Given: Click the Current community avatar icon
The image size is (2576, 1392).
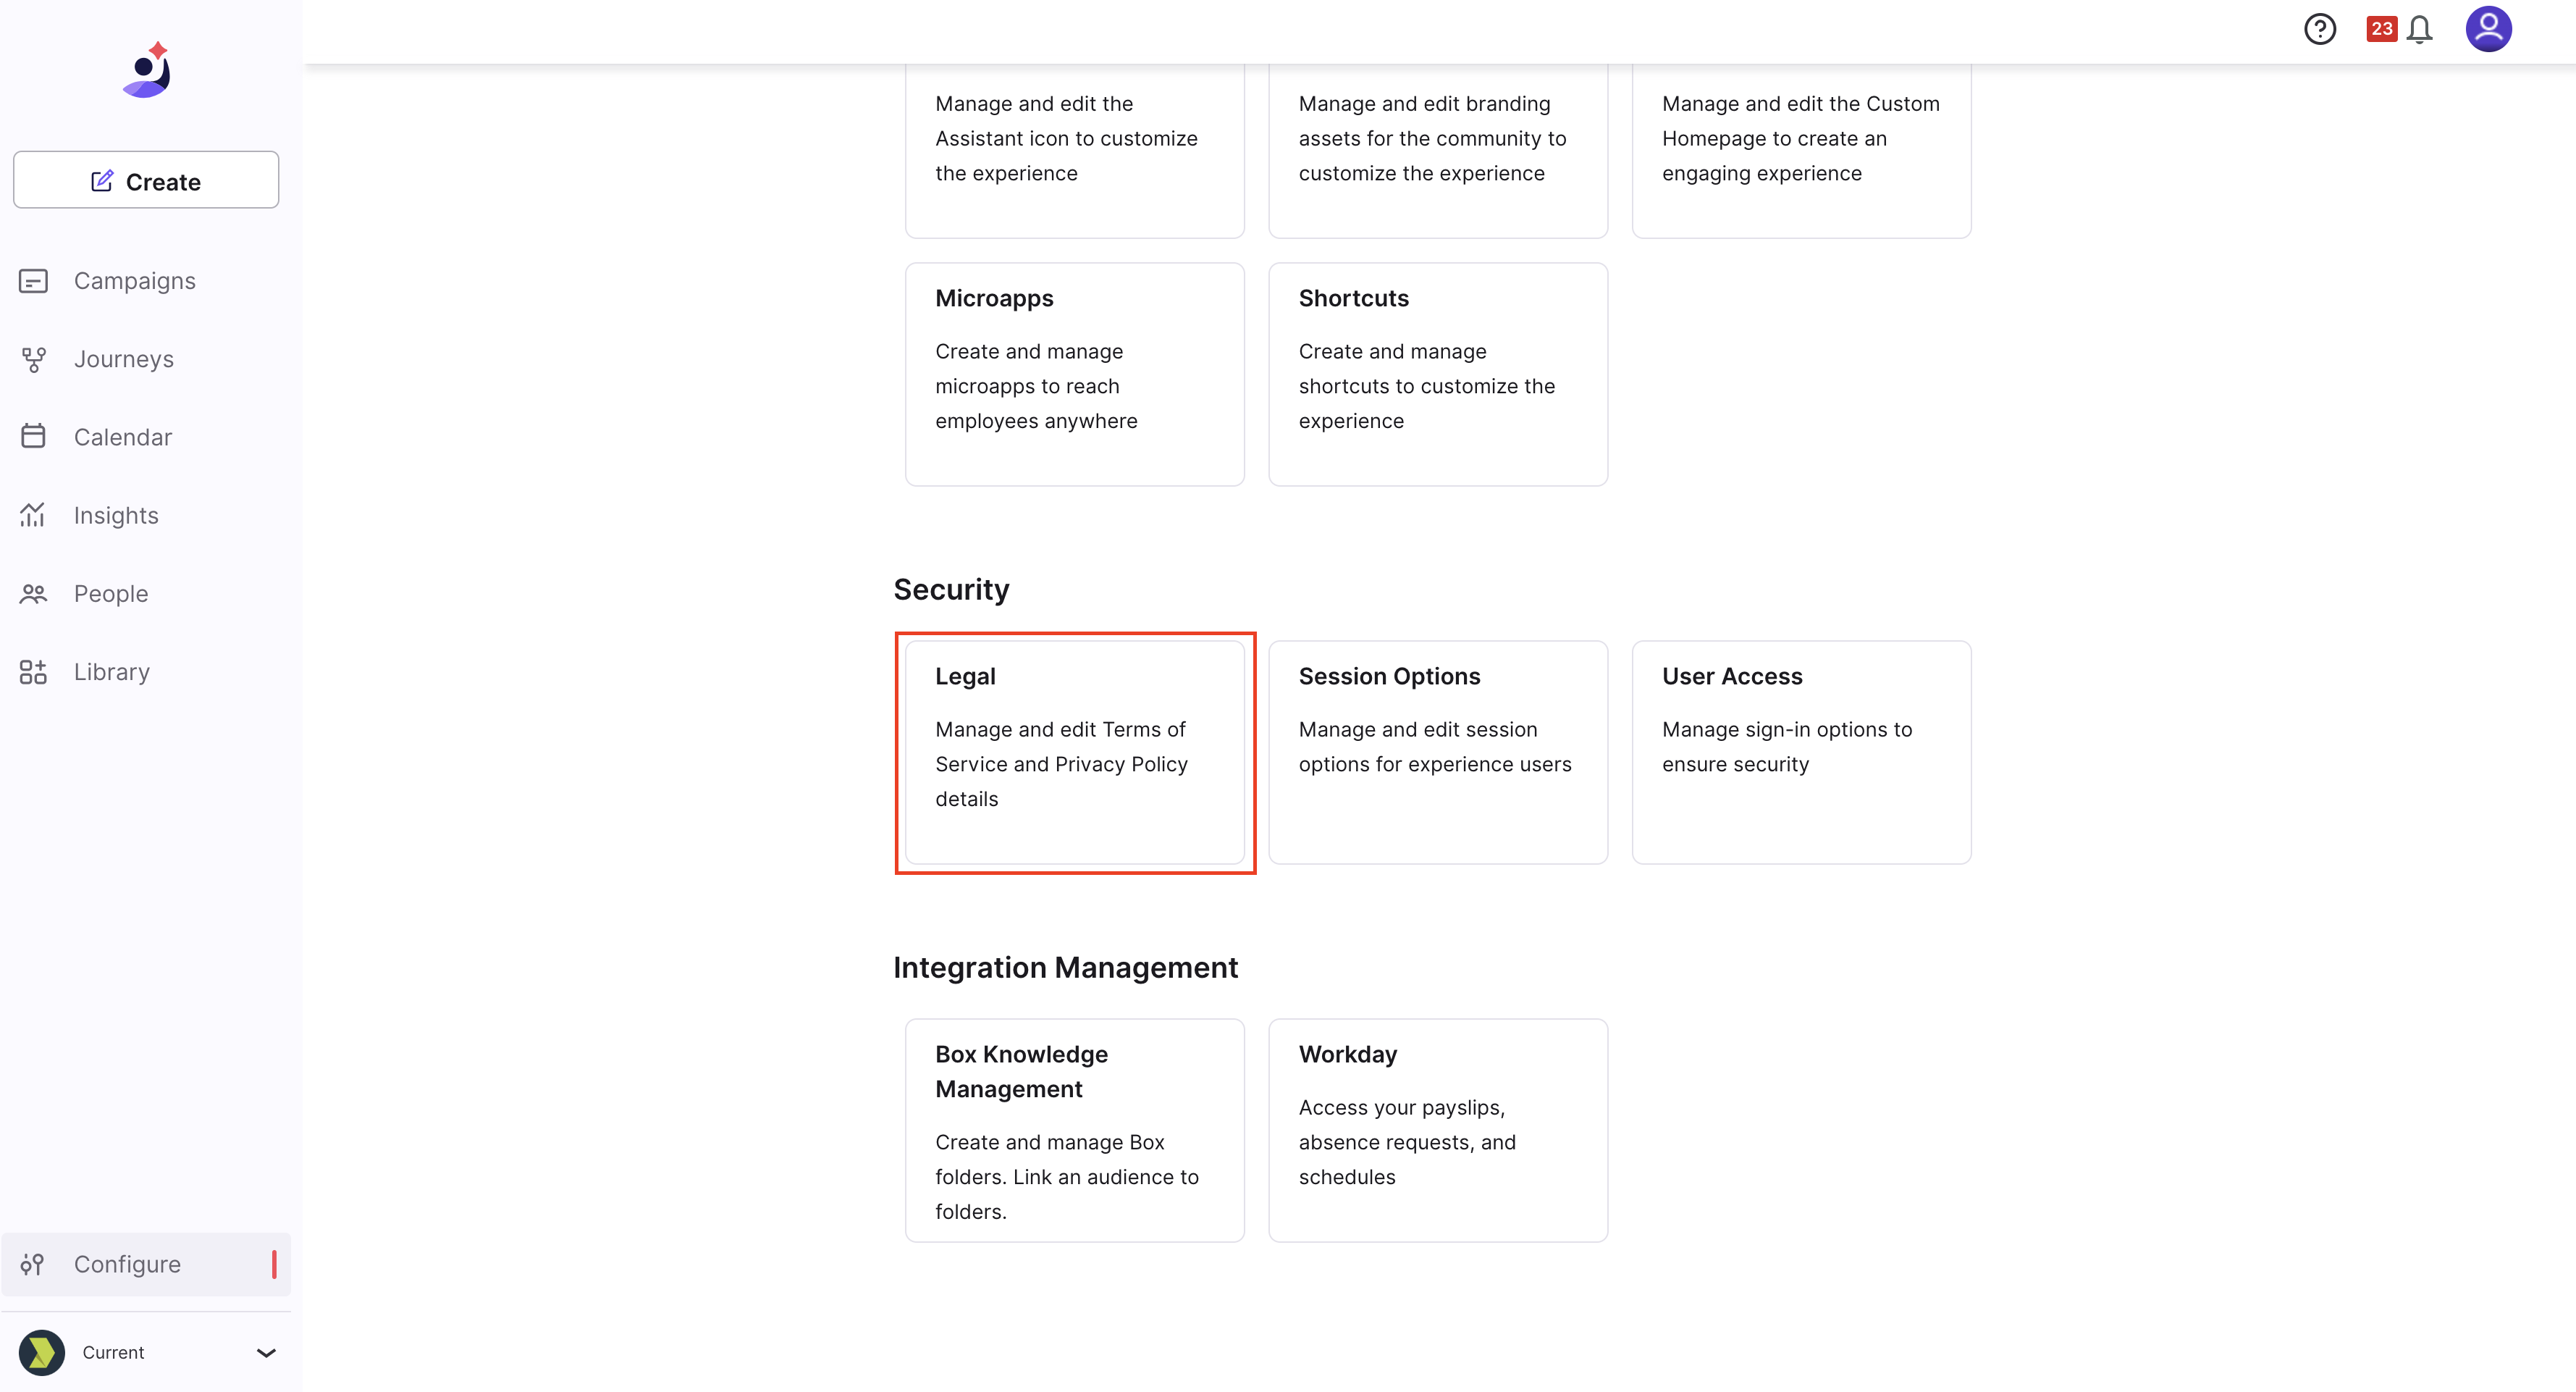Looking at the screenshot, I should pos(42,1352).
